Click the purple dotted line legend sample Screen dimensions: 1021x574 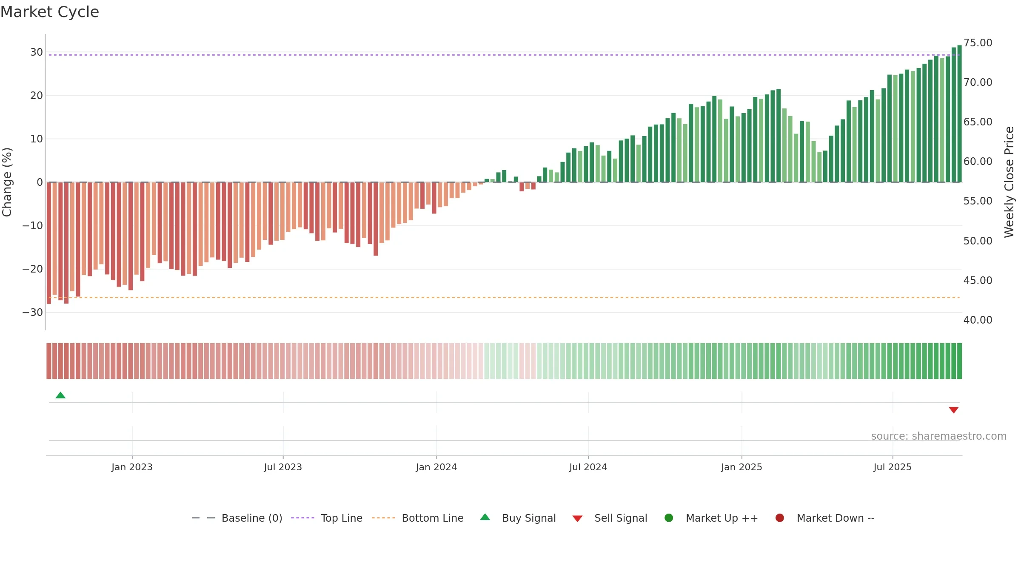coord(302,518)
